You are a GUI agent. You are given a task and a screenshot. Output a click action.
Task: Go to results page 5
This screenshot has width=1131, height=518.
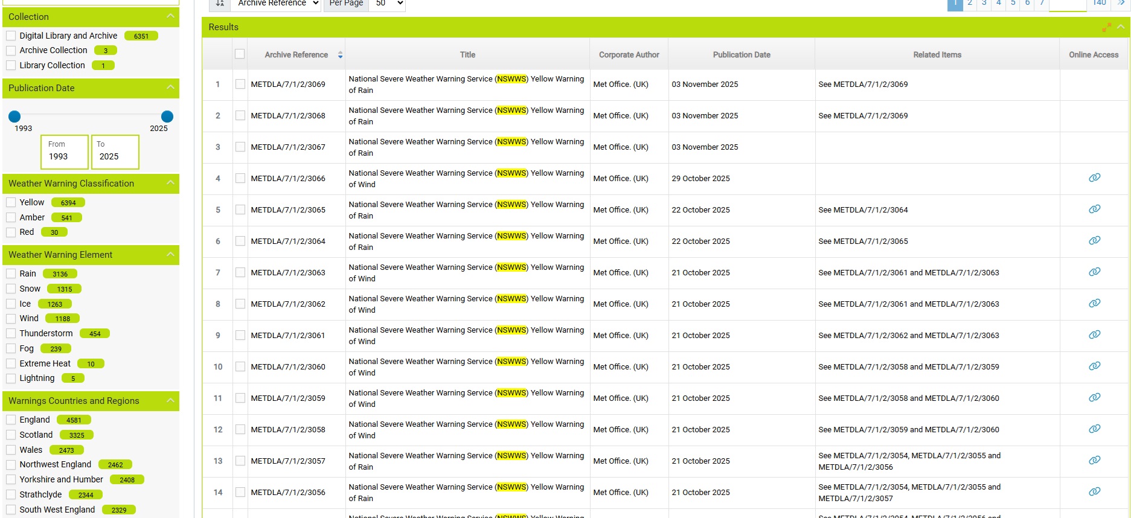pos(1013,4)
